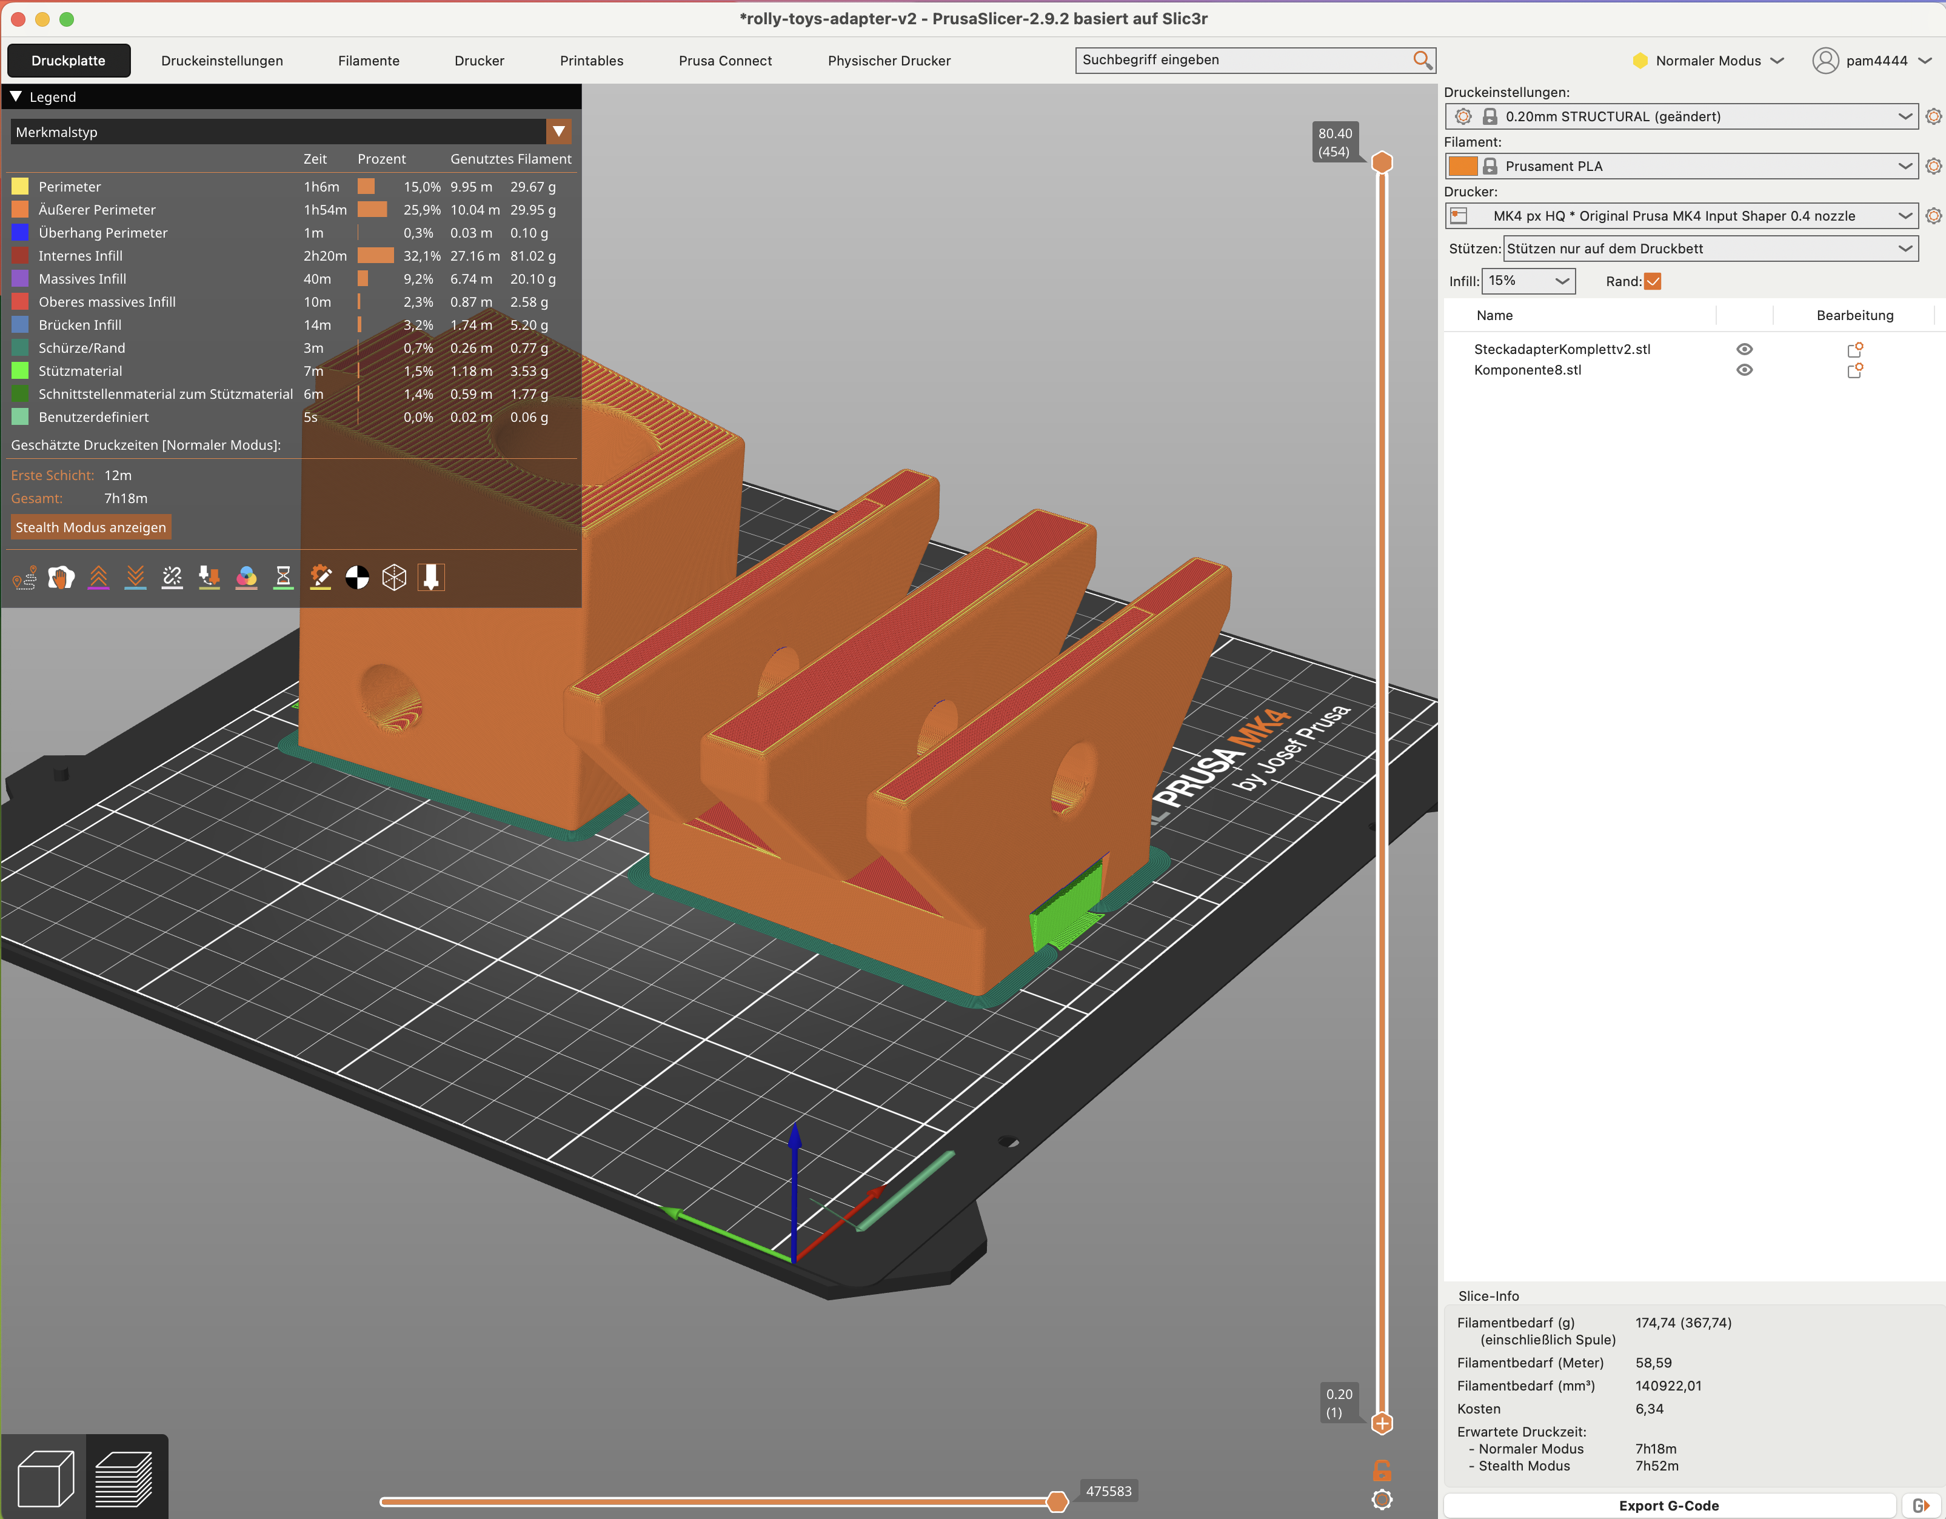Toggle travel moves visibility icon
Image resolution: width=1946 pixels, height=1519 pixels.
click(24, 578)
